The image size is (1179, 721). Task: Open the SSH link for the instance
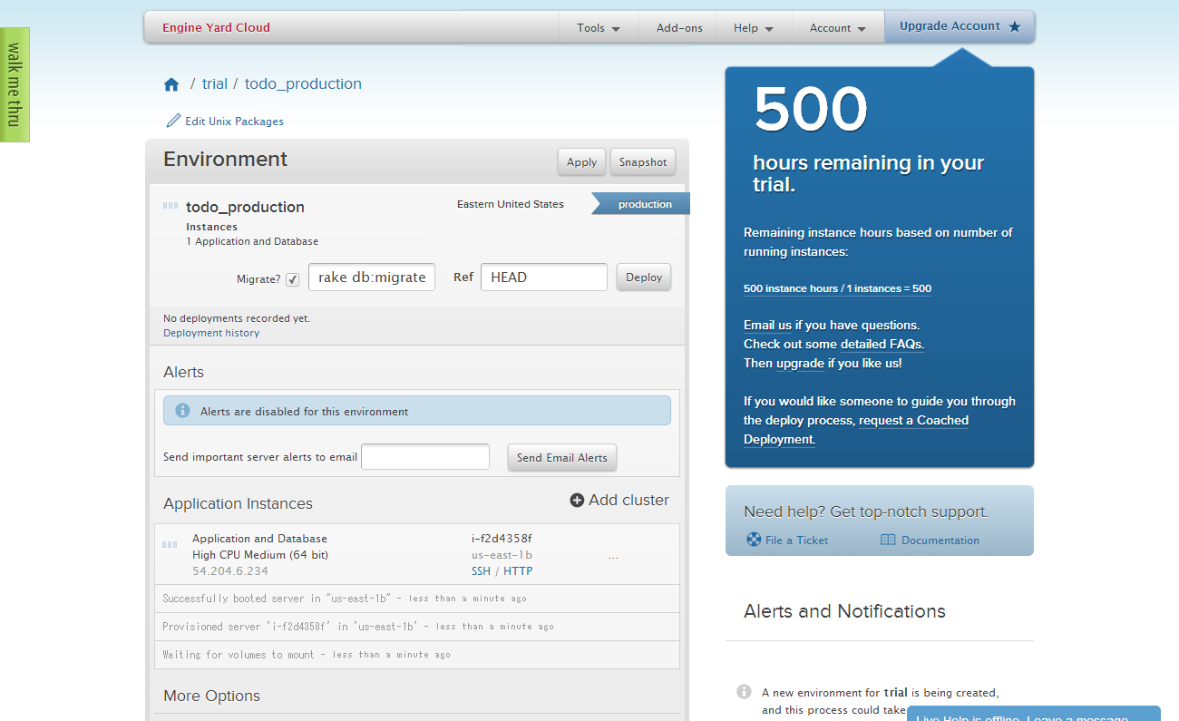pyautogui.click(x=481, y=571)
